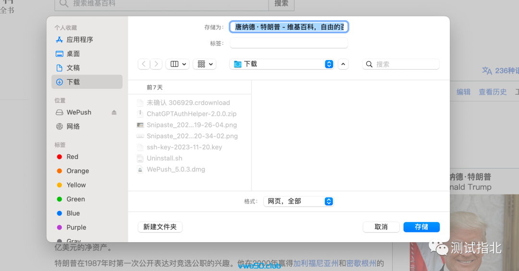Click the 新建文件夹 button
The height and width of the screenshot is (271, 519).
point(160,227)
